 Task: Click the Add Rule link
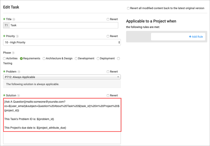click(x=196, y=37)
